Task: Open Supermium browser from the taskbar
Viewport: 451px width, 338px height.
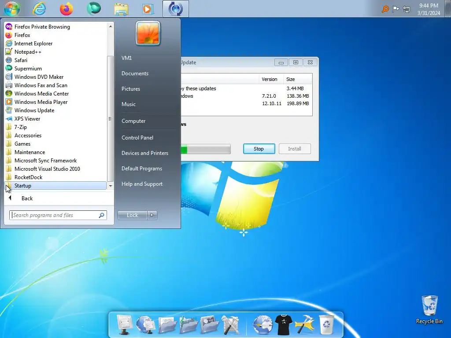Action: pyautogui.click(x=94, y=8)
